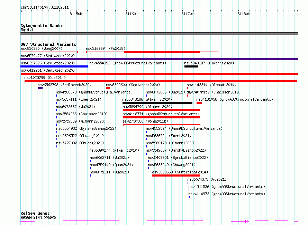This screenshot has width=308, height=225.
Task: Select nsv5554932 (ByrskaBishop2022) label
Action: tap(86, 128)
